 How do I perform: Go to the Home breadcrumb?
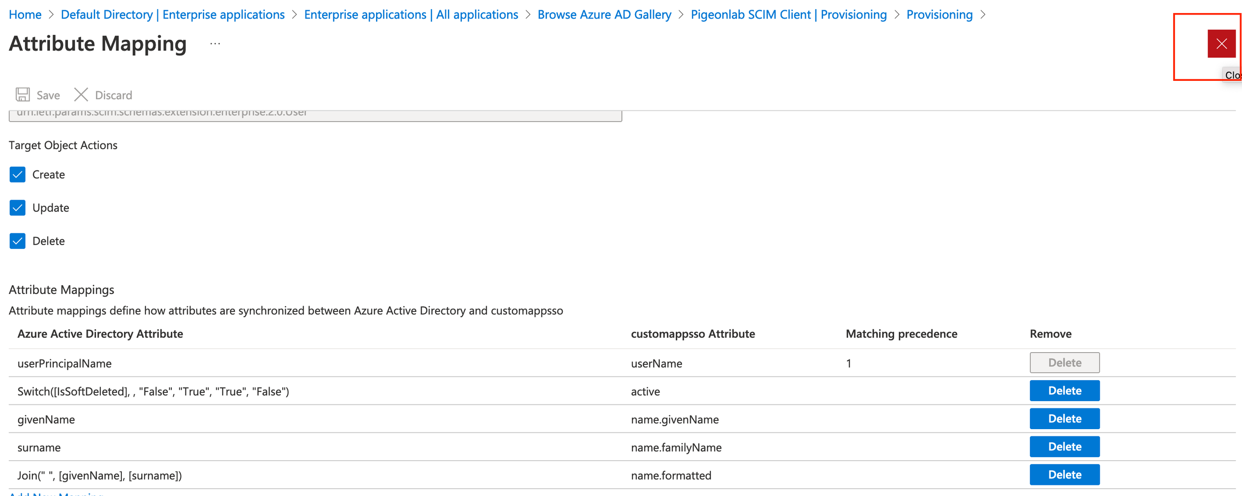pos(25,15)
